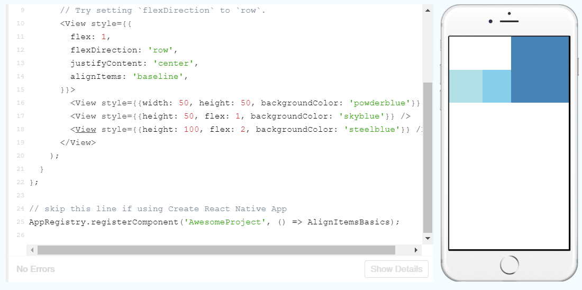Click the No Errors status text
This screenshot has height=290, width=582.
tap(35, 269)
